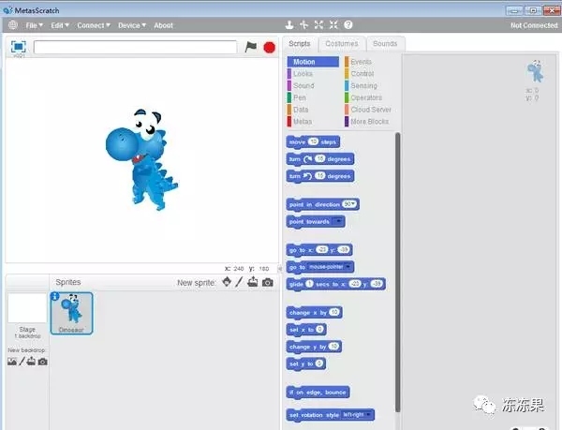Screen dimensions: 562x430
Task: Click if on edge, bounce block
Action: click(x=318, y=392)
